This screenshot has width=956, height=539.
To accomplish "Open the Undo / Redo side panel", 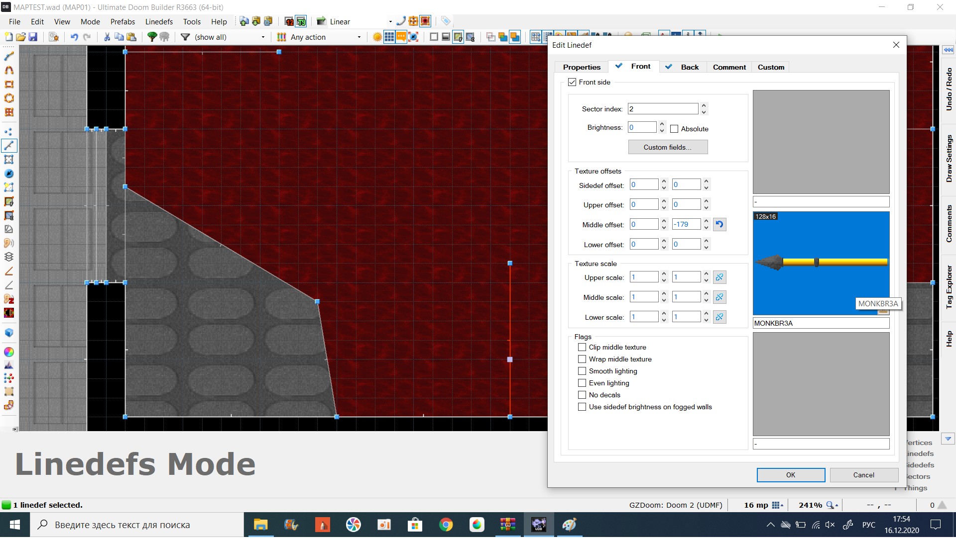I will (949, 90).
